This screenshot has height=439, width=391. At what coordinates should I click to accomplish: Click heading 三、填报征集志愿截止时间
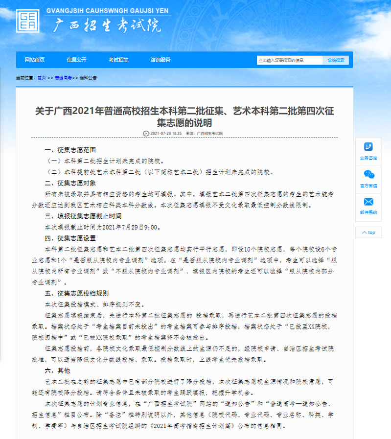click(83, 216)
